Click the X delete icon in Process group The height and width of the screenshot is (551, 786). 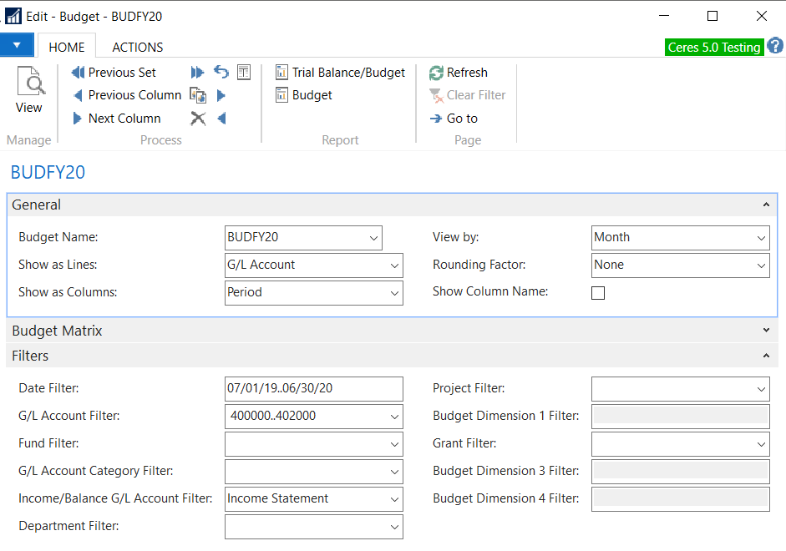point(198,119)
